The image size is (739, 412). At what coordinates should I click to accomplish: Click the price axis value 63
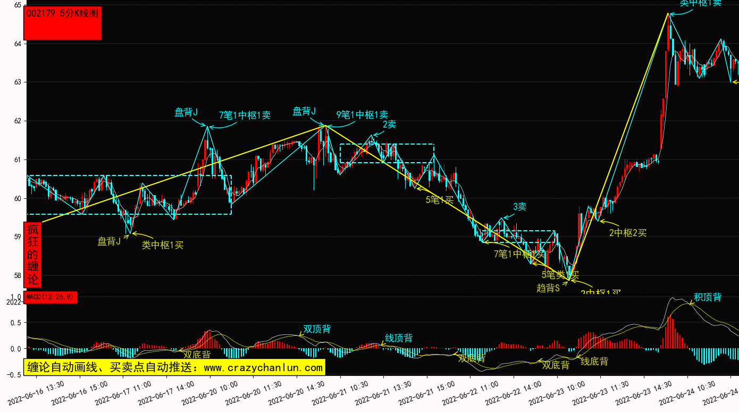[18, 82]
